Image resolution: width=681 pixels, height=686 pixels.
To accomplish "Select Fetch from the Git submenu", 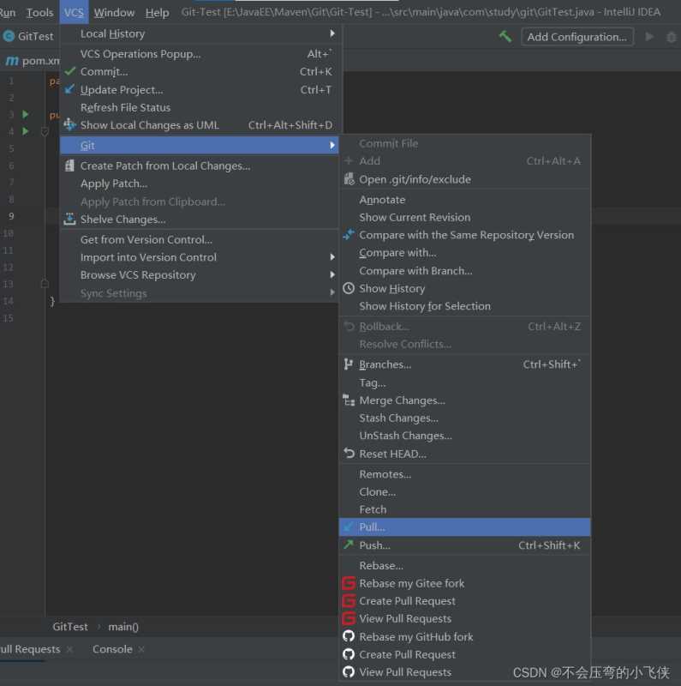I will click(464, 509).
